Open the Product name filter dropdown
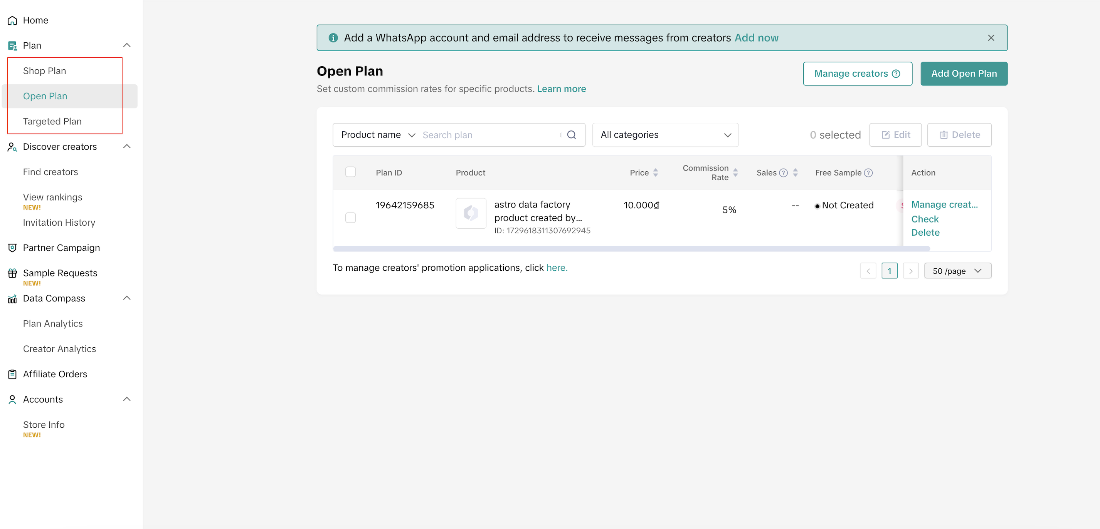1100x529 pixels. (377, 135)
